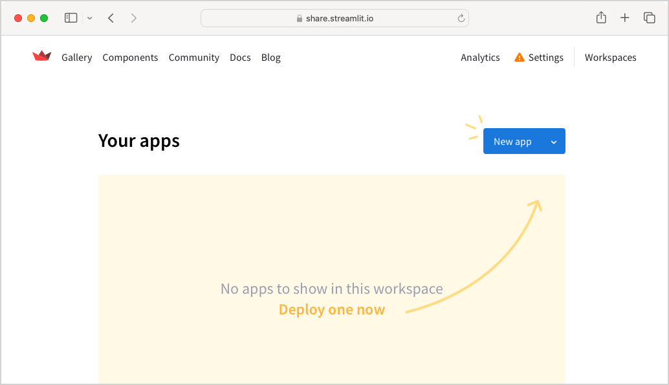669x385 pixels.
Task: Open Settings in the top nav
Action: 545,58
